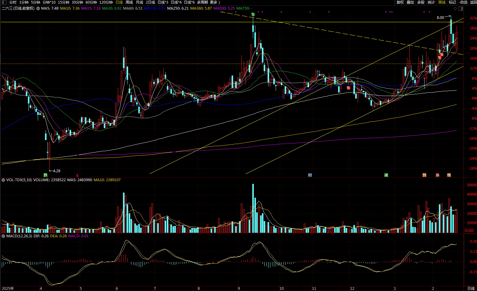Image resolution: width=477 pixels, height=291 pixels.
Task: Open the 统计 statistics tool
Action: [x=431, y=2]
